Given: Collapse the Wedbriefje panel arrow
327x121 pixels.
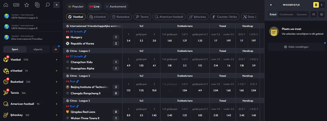Looking at the screenshot, I should pos(271,5).
